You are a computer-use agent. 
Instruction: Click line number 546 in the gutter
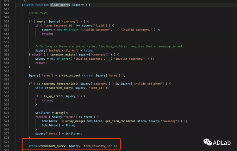coord(7,5)
